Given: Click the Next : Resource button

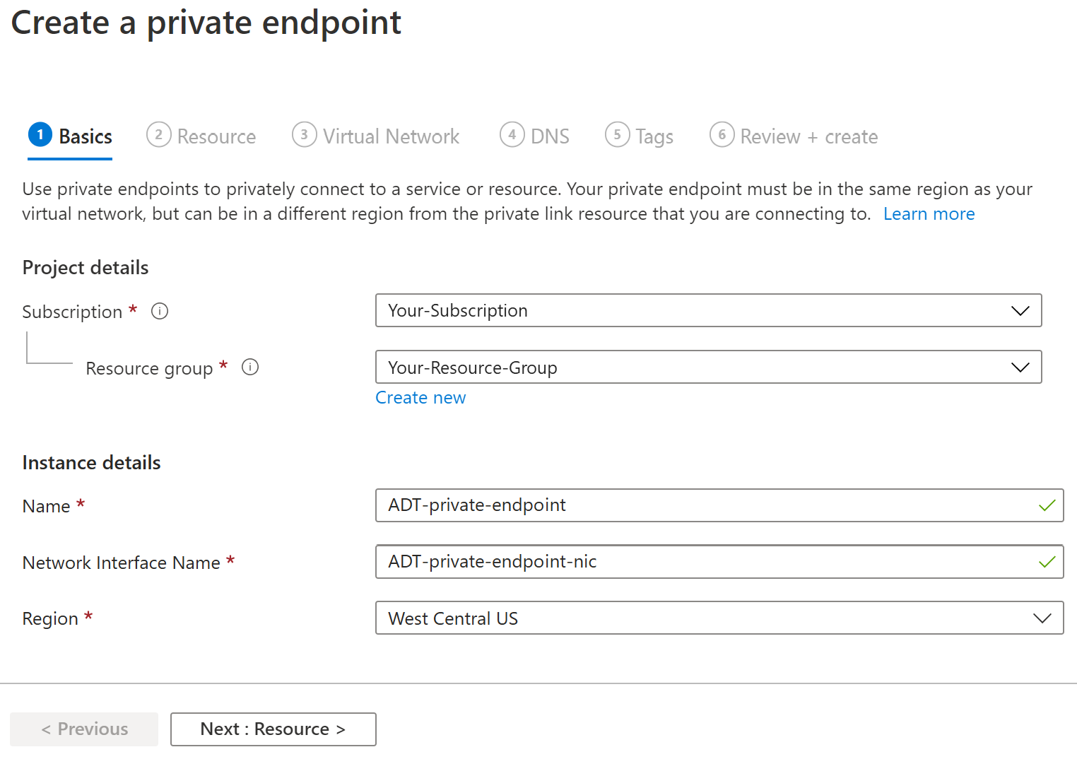Looking at the screenshot, I should coord(273,729).
